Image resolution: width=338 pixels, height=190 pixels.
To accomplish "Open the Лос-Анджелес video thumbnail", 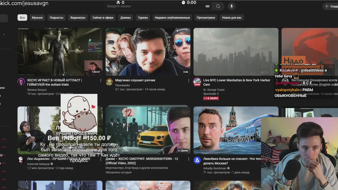I will [x=60, y=130].
